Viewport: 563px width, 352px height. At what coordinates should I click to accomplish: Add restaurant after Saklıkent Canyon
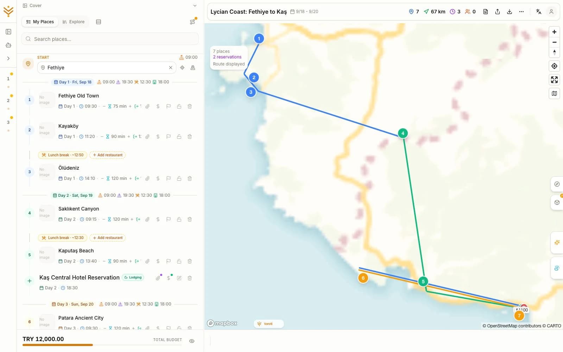(108, 238)
